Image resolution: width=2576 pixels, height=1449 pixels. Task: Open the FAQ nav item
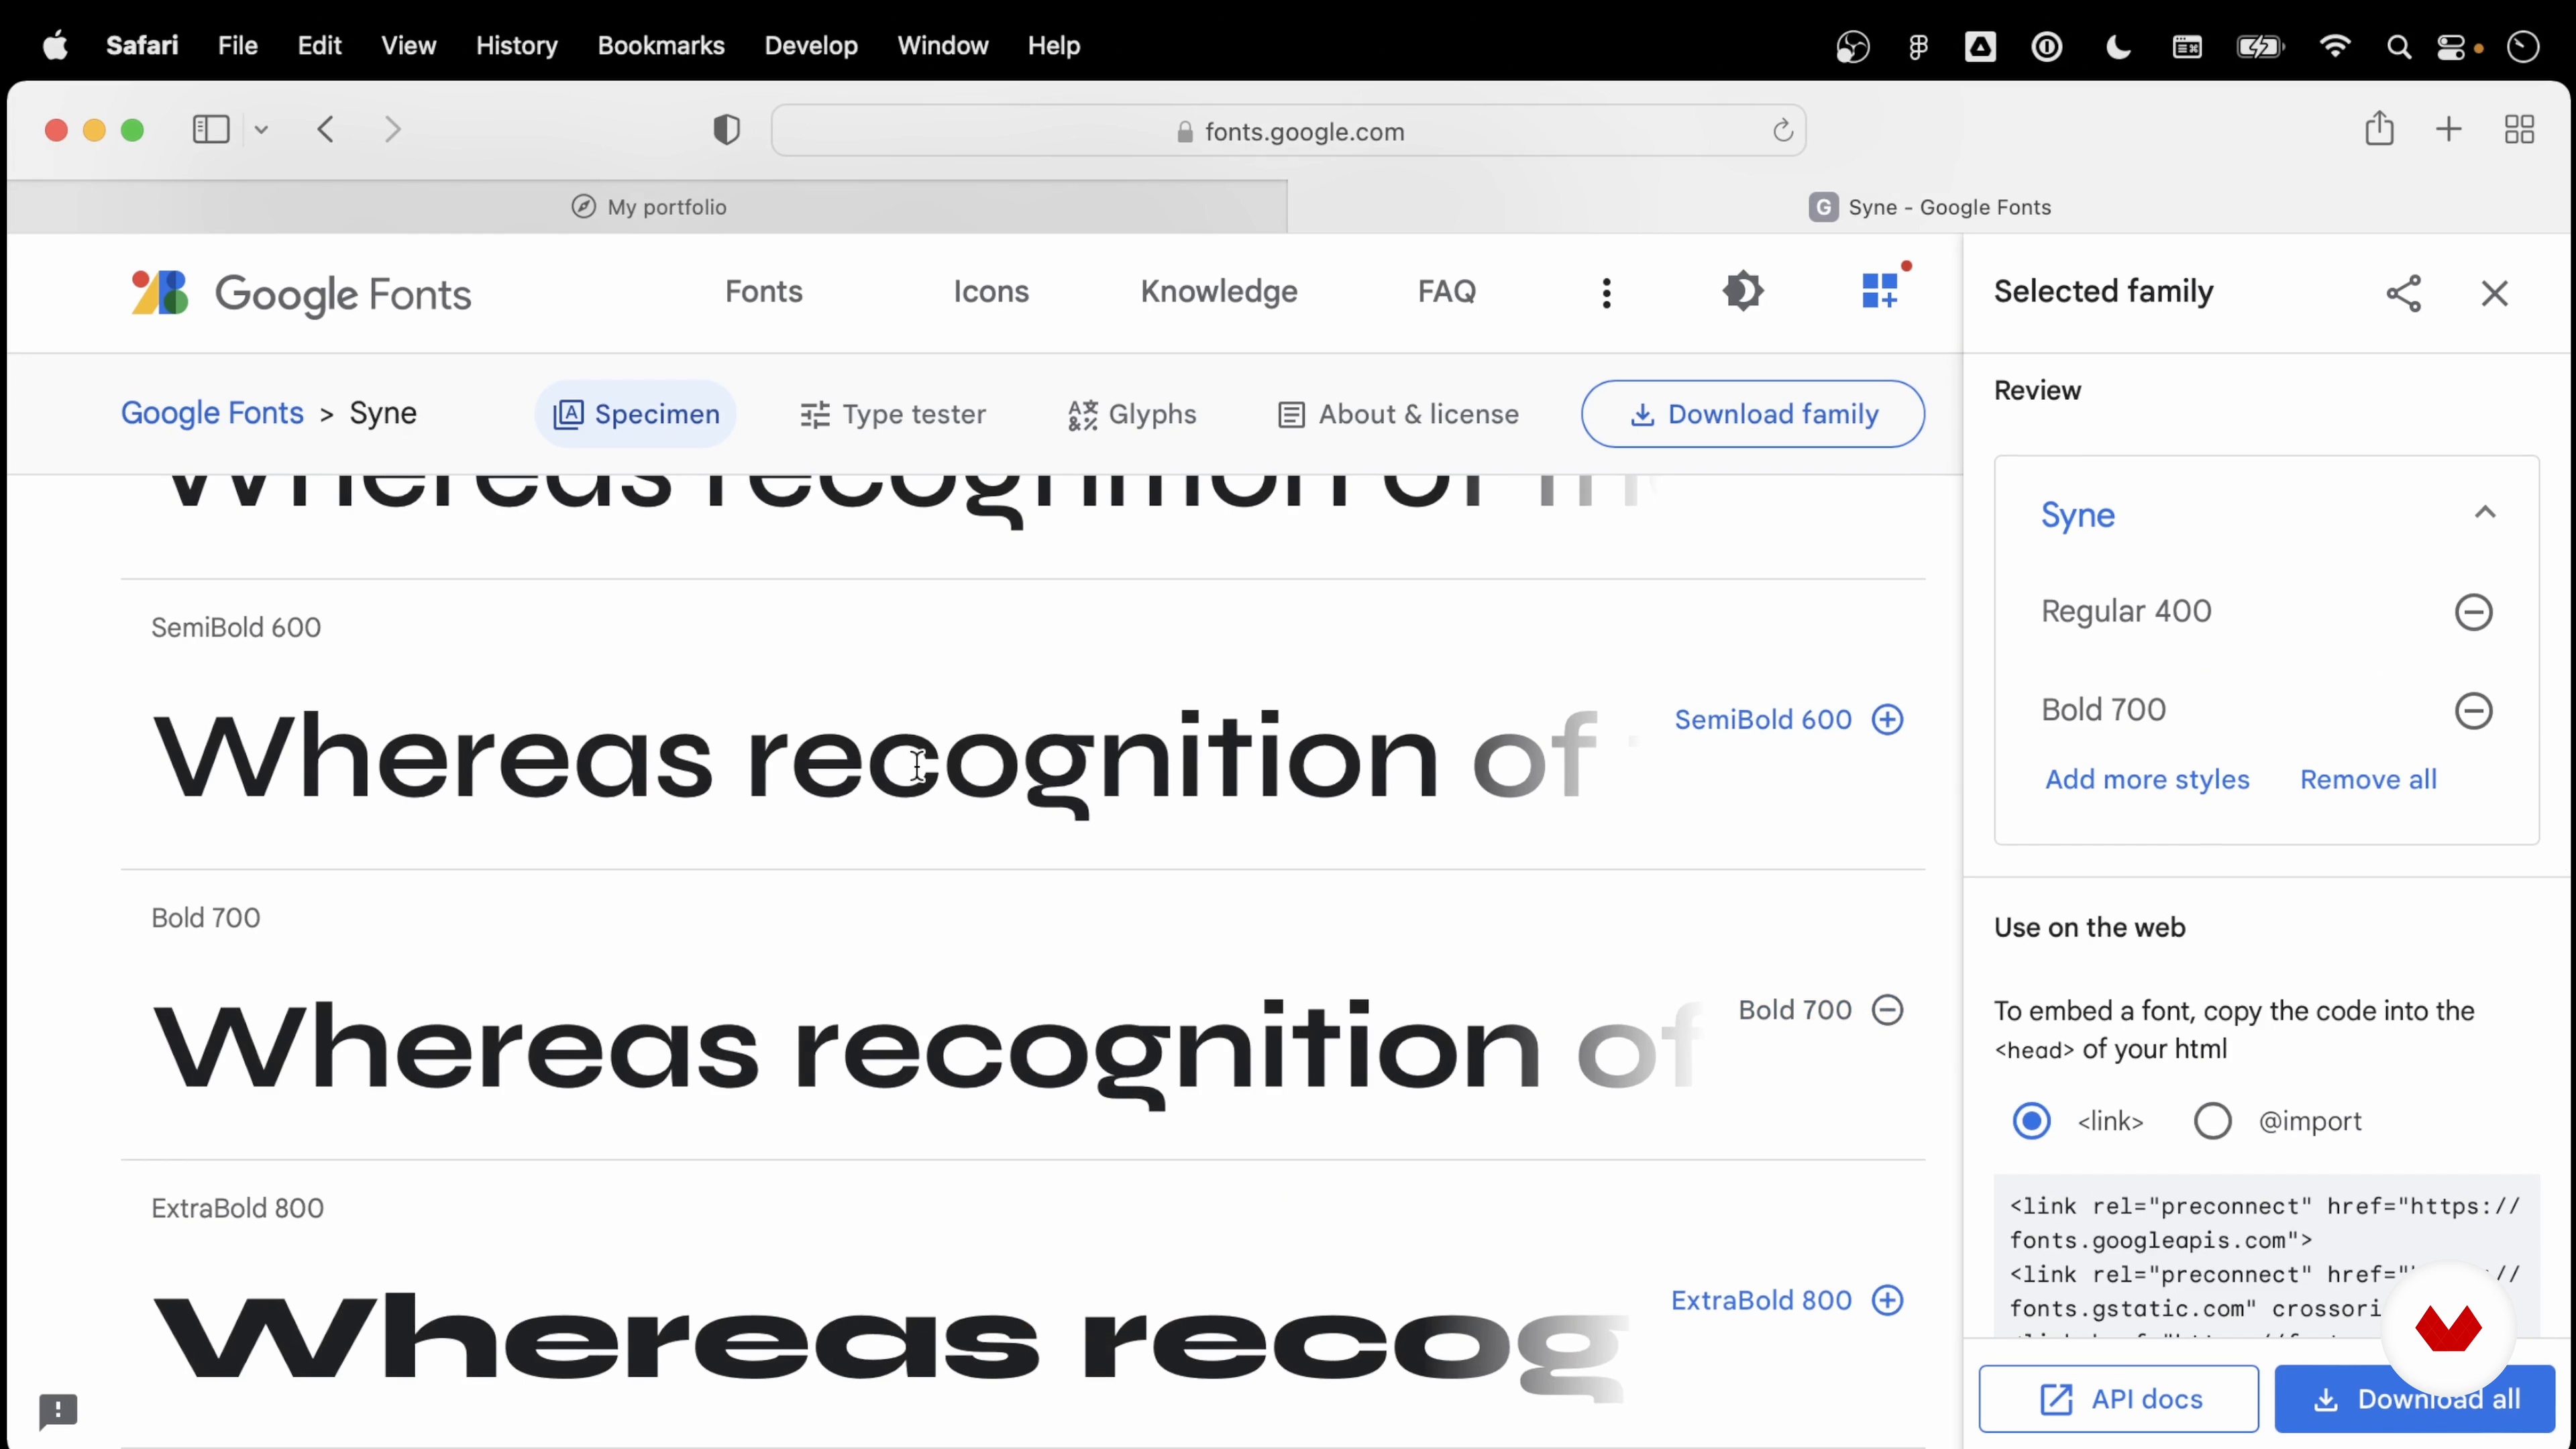pyautogui.click(x=1446, y=292)
